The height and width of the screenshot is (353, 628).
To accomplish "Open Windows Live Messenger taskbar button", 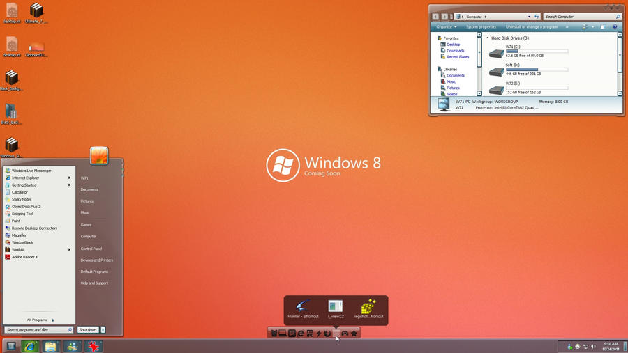I will (x=72, y=346).
